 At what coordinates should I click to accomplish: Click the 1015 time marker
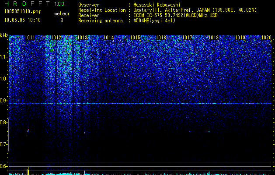point(135,38)
